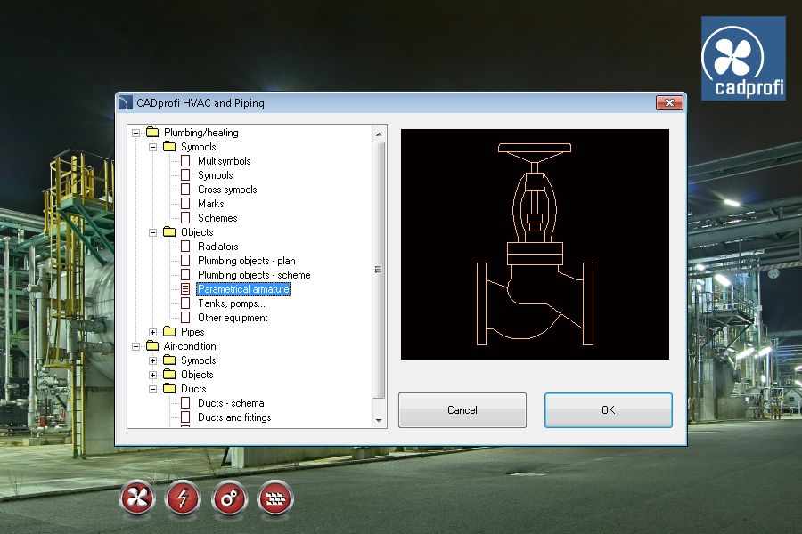Open the Electrical lightning-bolt module button
The height and width of the screenshot is (534, 802).
point(183,498)
